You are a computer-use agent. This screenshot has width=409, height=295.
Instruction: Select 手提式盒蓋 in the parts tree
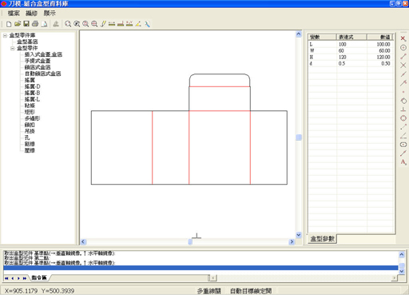38,61
